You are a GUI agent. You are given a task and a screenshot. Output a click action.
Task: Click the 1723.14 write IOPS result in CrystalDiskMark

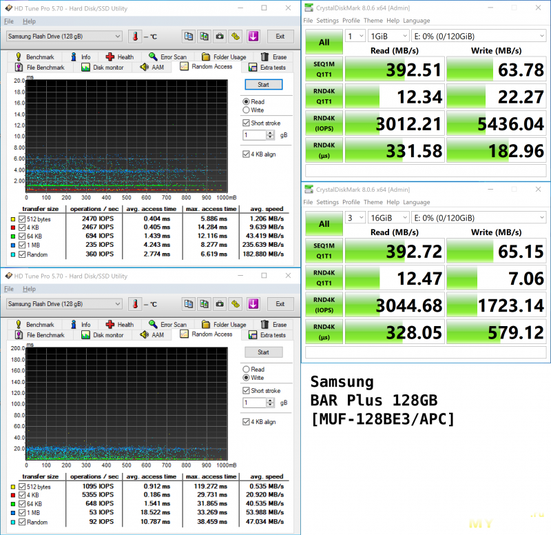(496, 305)
